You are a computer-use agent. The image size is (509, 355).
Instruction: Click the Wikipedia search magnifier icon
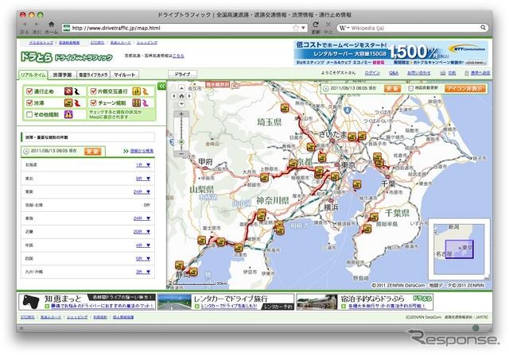pos(483,28)
